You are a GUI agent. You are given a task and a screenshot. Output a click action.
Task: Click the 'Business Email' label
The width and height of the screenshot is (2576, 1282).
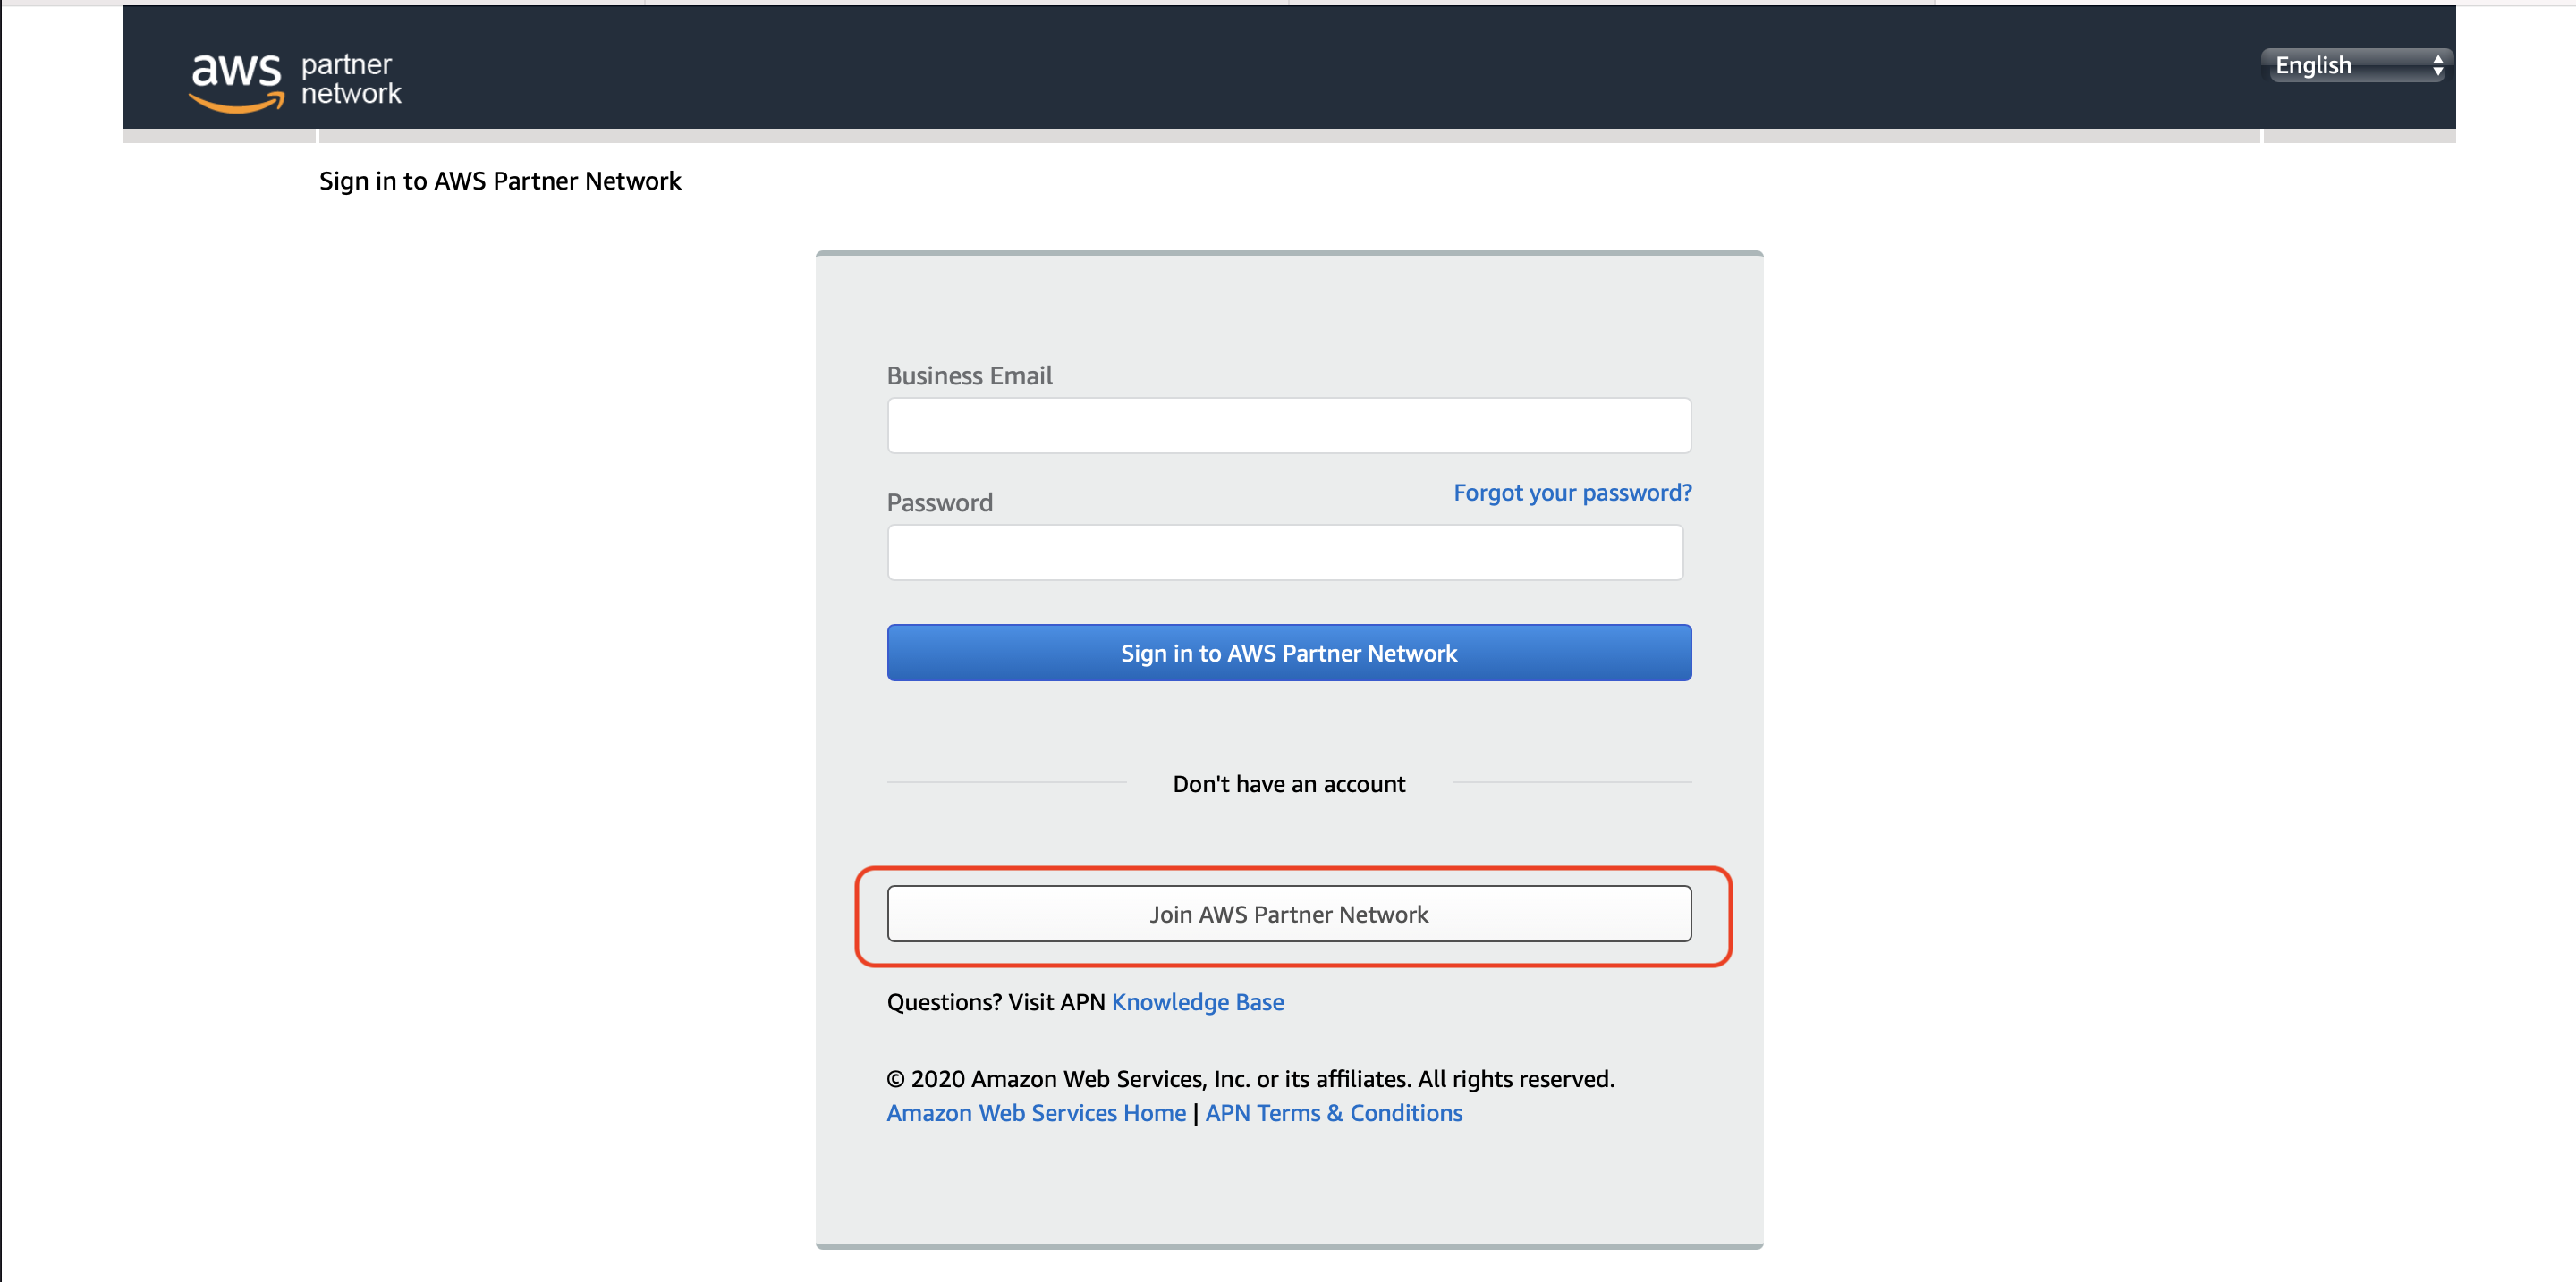tap(969, 375)
